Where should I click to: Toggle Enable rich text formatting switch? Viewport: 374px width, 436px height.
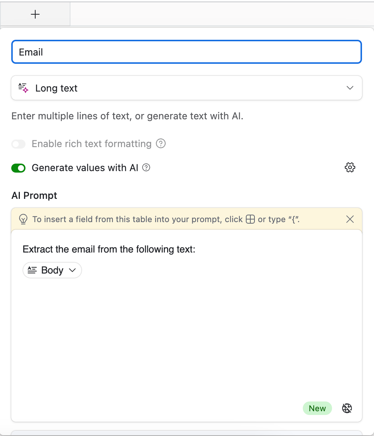coord(18,144)
